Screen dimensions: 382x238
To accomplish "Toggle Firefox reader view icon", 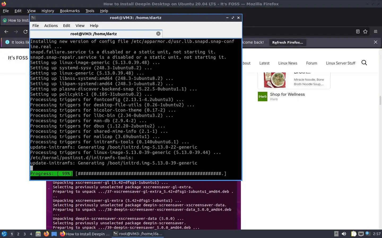I will coord(358,31).
